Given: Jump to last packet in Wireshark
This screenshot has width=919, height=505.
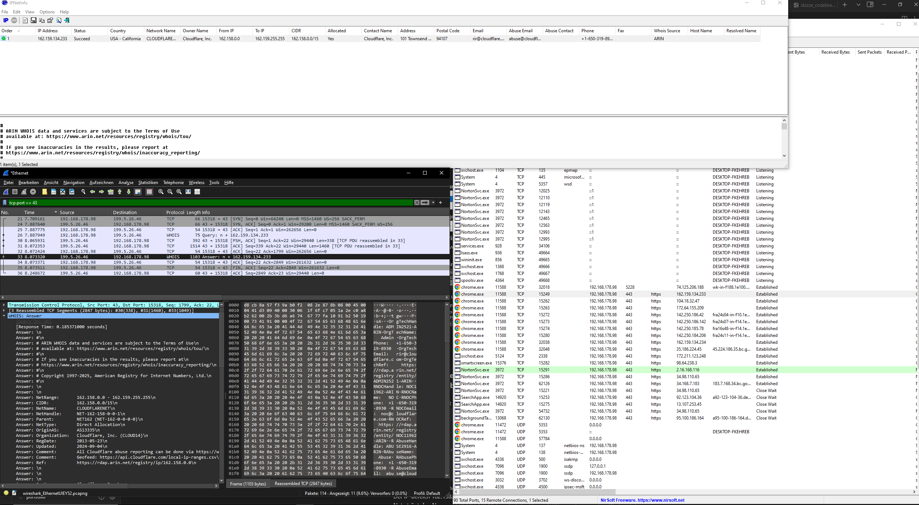Looking at the screenshot, I should click(x=129, y=192).
